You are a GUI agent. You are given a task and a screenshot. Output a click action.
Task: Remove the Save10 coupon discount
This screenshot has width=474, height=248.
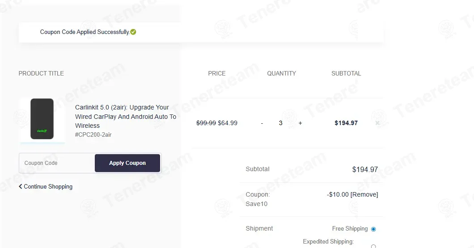click(x=364, y=194)
